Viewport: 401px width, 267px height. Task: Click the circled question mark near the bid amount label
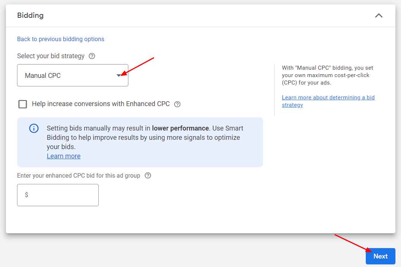tap(148, 175)
